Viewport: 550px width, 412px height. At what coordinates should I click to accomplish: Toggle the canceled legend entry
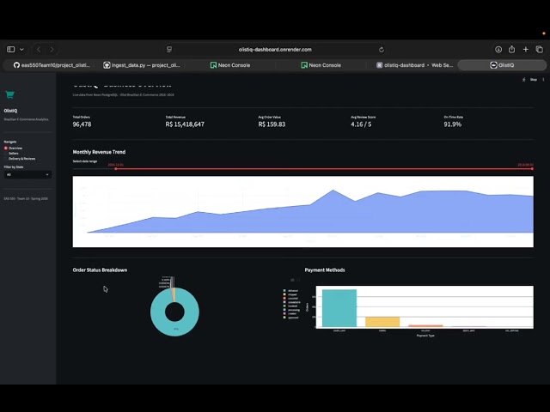(x=290, y=299)
